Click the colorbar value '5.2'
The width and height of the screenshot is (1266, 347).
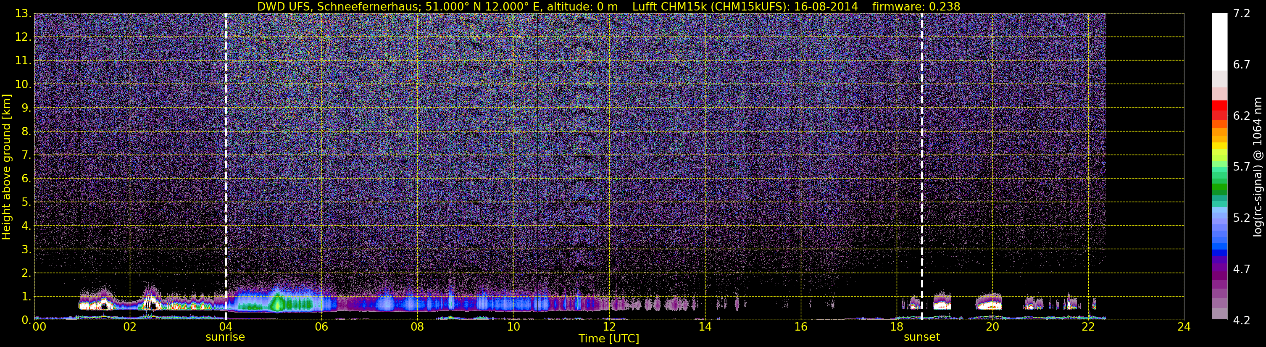[x=1242, y=218]
